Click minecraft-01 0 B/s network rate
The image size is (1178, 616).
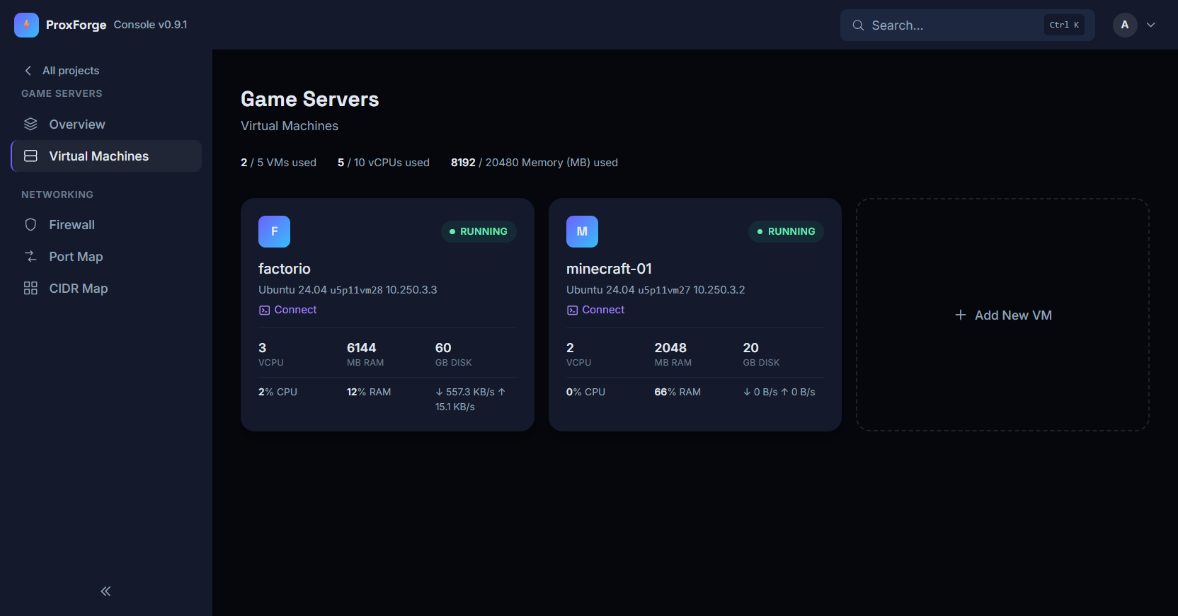779,392
